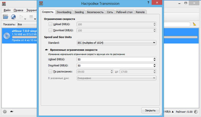Screen dimensions: 201x117
Task: Enable the Upload speed limit checkbox
Action: point(50,24)
